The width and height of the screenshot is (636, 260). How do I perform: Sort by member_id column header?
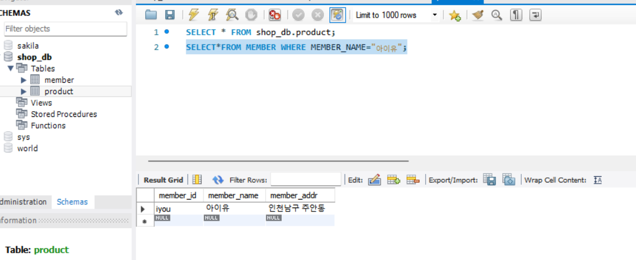pyautogui.click(x=178, y=195)
